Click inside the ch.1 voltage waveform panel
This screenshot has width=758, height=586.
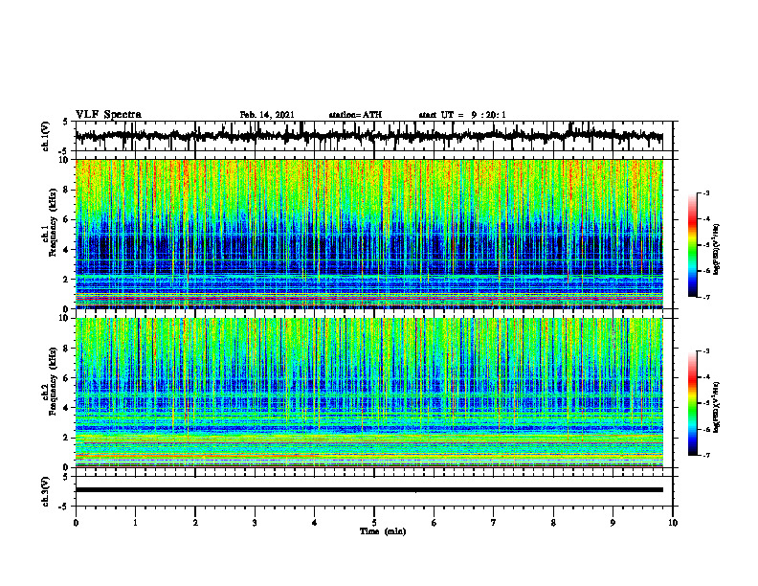374,136
